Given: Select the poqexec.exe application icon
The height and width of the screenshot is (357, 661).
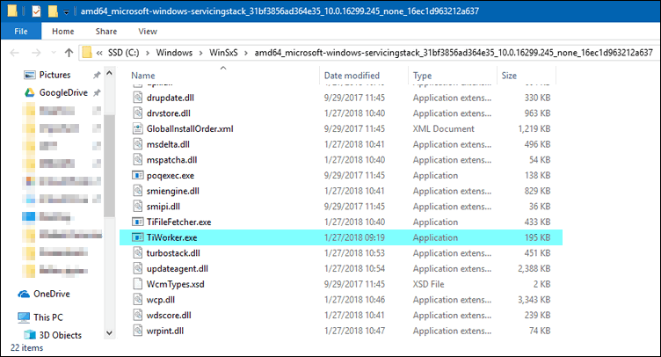Looking at the screenshot, I should point(138,175).
